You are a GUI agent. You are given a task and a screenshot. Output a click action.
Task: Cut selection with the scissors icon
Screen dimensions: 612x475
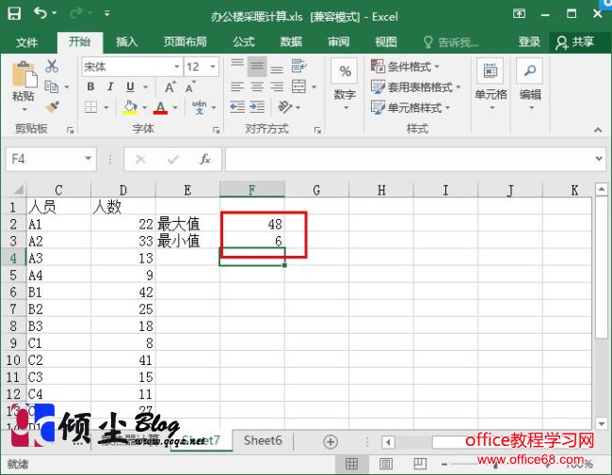coord(52,66)
